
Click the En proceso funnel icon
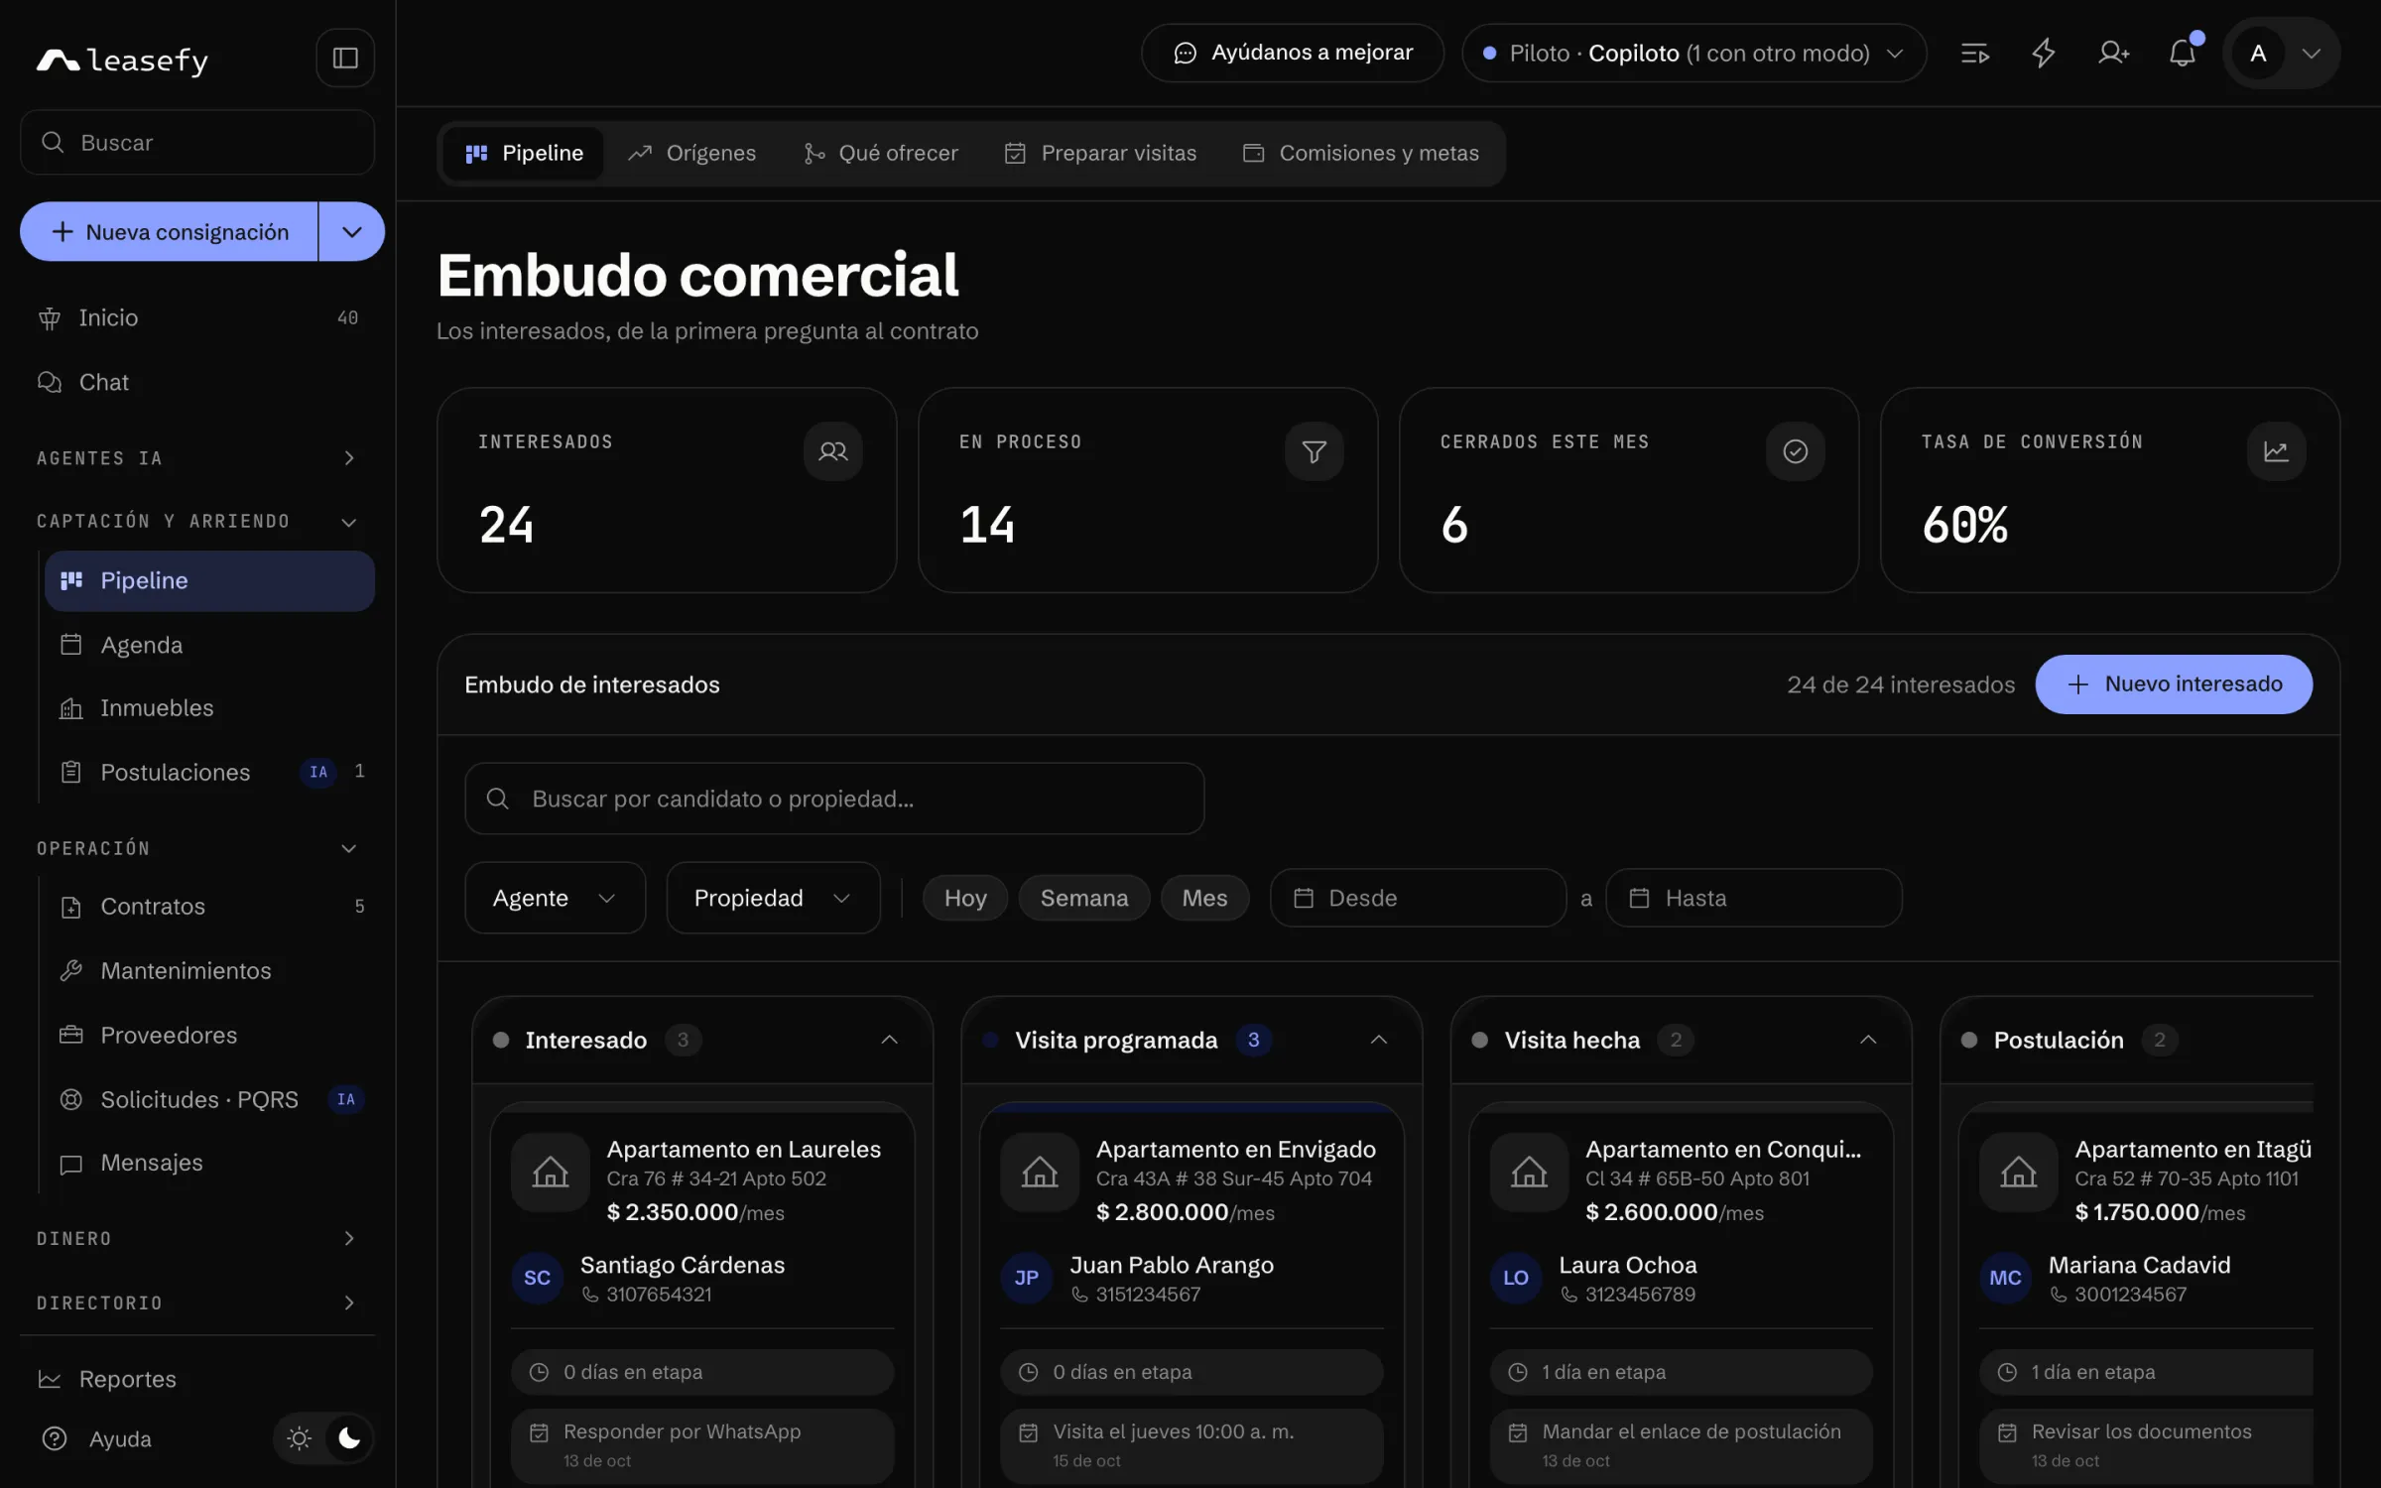[x=1314, y=451]
